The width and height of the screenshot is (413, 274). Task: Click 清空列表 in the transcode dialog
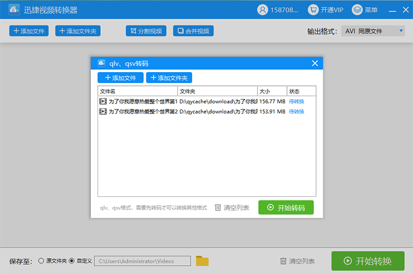click(232, 207)
